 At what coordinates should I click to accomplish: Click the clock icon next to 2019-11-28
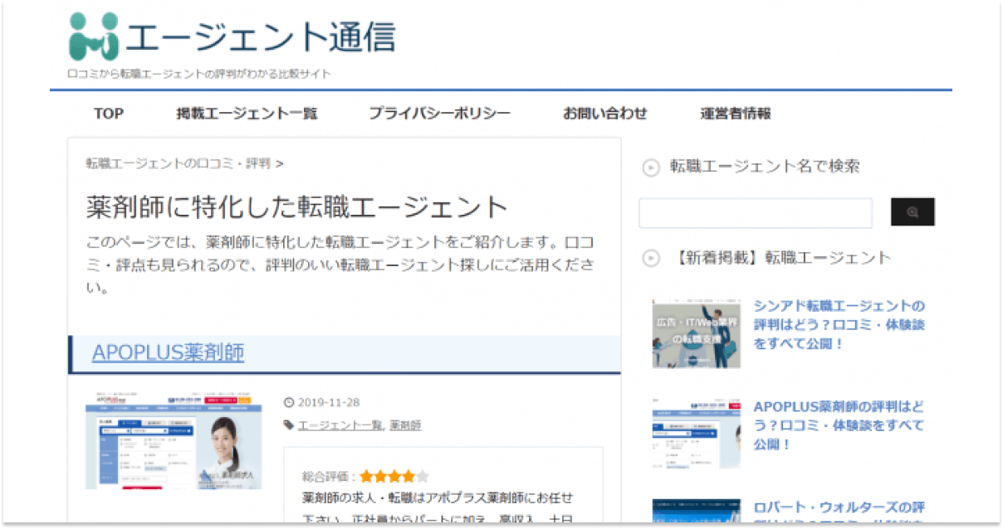pyautogui.click(x=289, y=403)
